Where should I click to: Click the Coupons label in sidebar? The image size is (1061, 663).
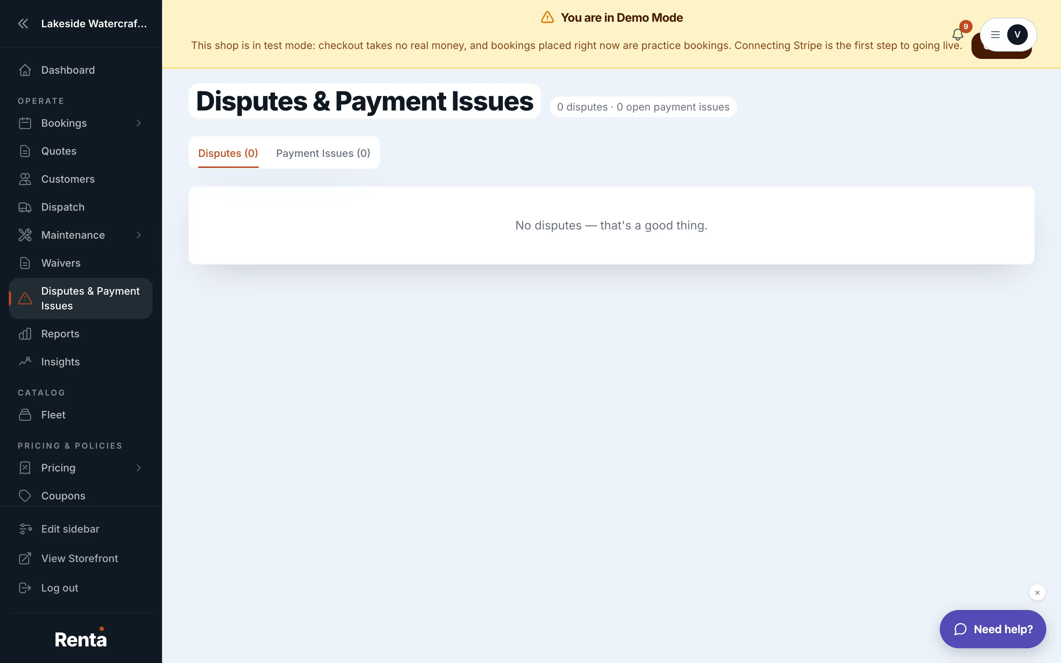[x=63, y=497]
